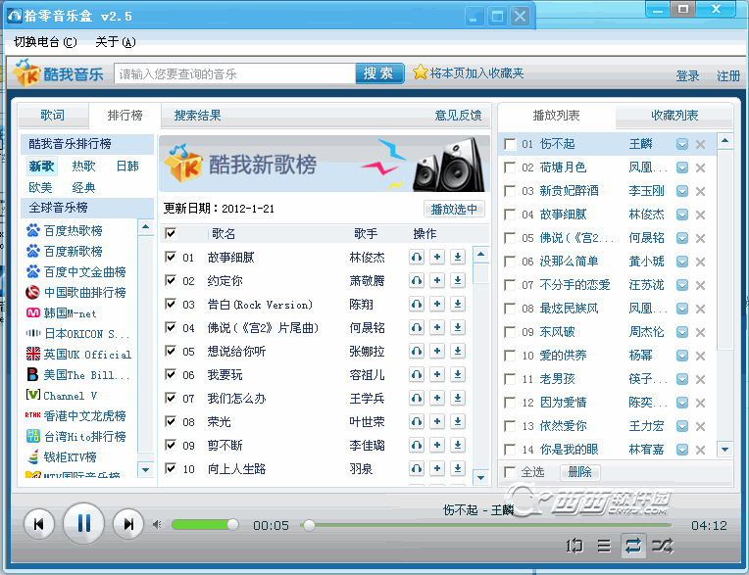Open dropdown for 你是我的眼 playlist item
This screenshot has height=575, width=749.
(682, 450)
